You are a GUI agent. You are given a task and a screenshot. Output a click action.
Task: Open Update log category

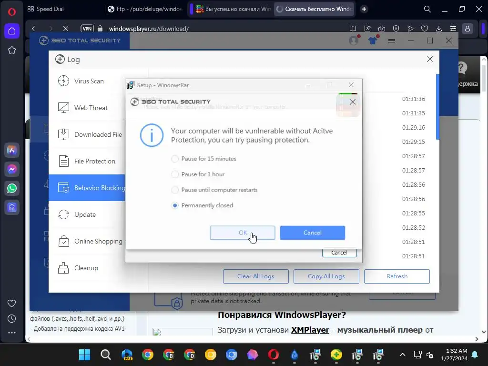87,214
